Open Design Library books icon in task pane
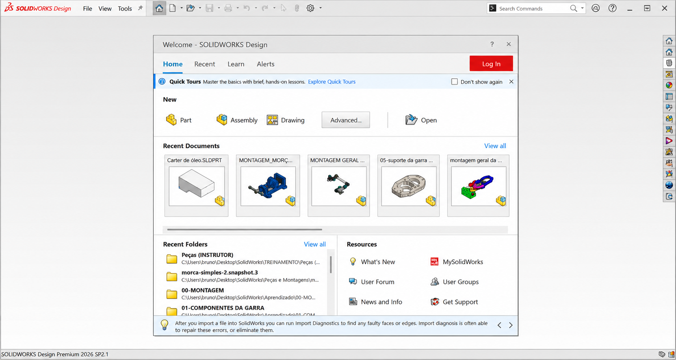 pyautogui.click(x=669, y=63)
